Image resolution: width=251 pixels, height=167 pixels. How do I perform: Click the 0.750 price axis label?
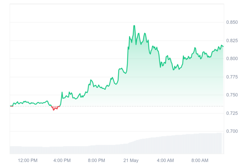[x=232, y=95]
